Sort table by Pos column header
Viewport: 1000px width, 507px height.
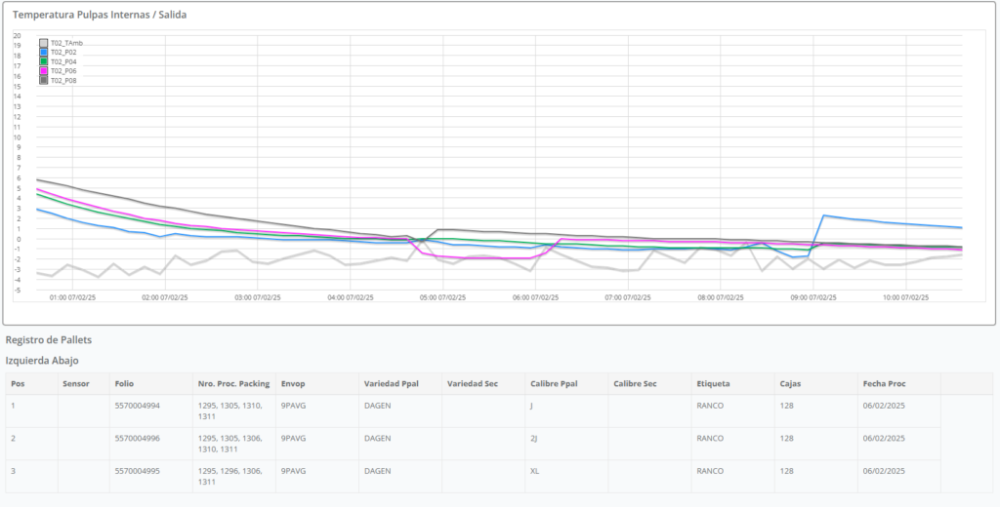pyautogui.click(x=18, y=383)
